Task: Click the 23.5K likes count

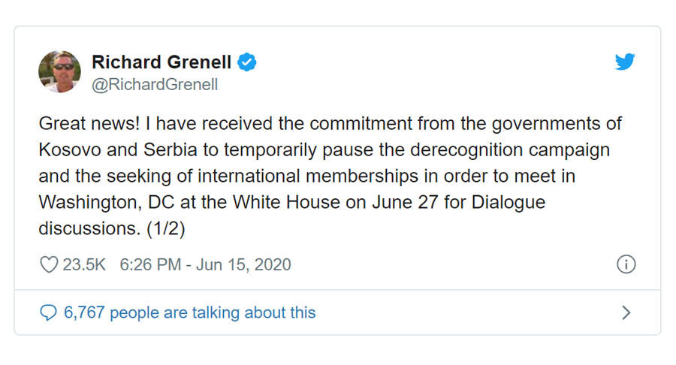Action: (83, 264)
